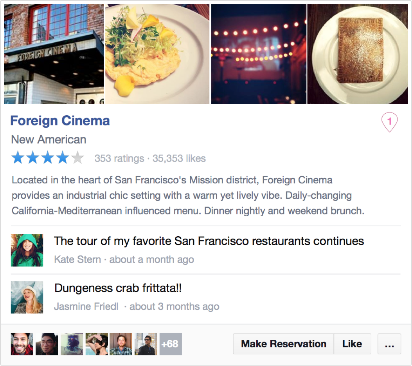Open Jasmine Friedl's profile picture
Image resolution: width=412 pixels, height=366 pixels.
tap(27, 297)
